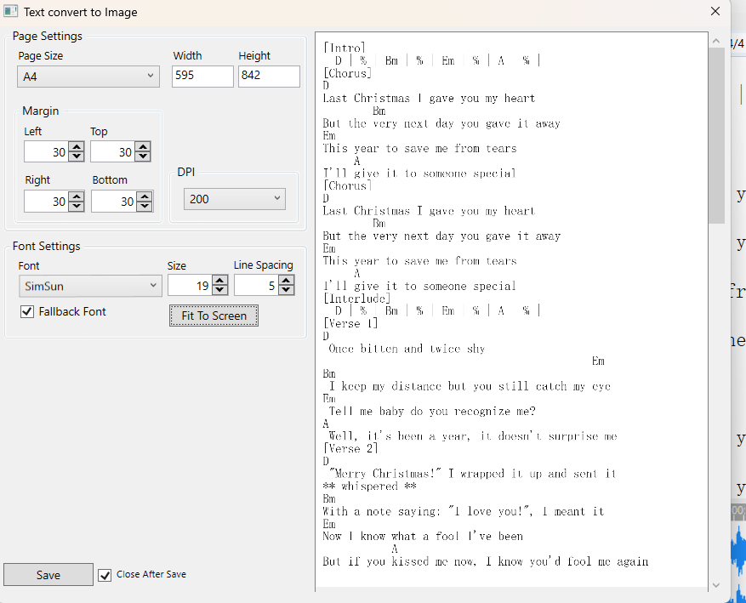This screenshot has width=746, height=603.
Task: Decrease Line Spacing with down arrow
Action: pos(286,291)
